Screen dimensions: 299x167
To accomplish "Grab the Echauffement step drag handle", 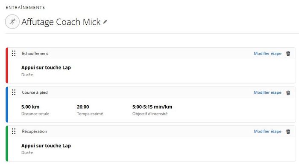I will click(14, 53).
